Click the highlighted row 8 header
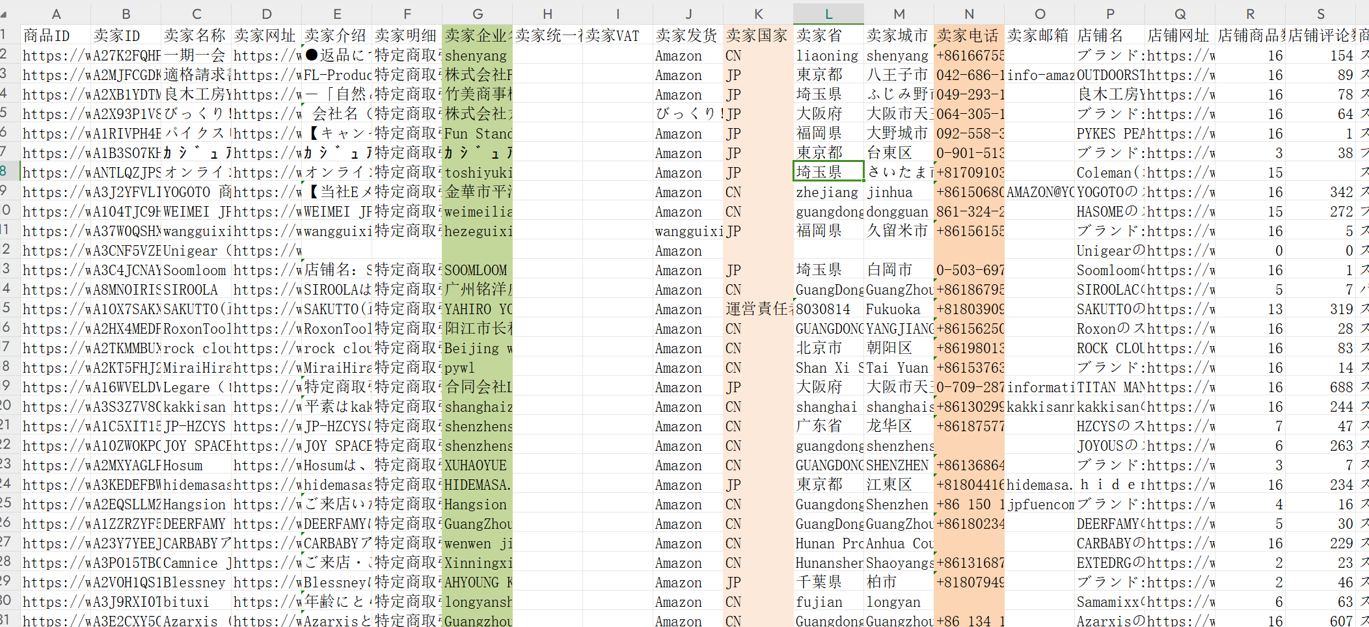 [7, 172]
